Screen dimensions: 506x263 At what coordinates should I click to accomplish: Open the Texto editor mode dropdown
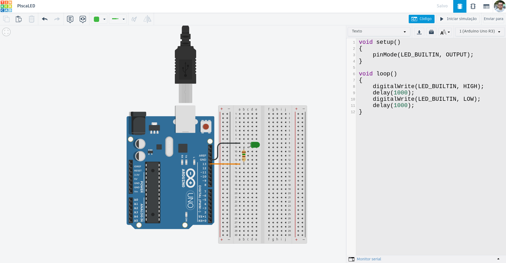(x=379, y=31)
